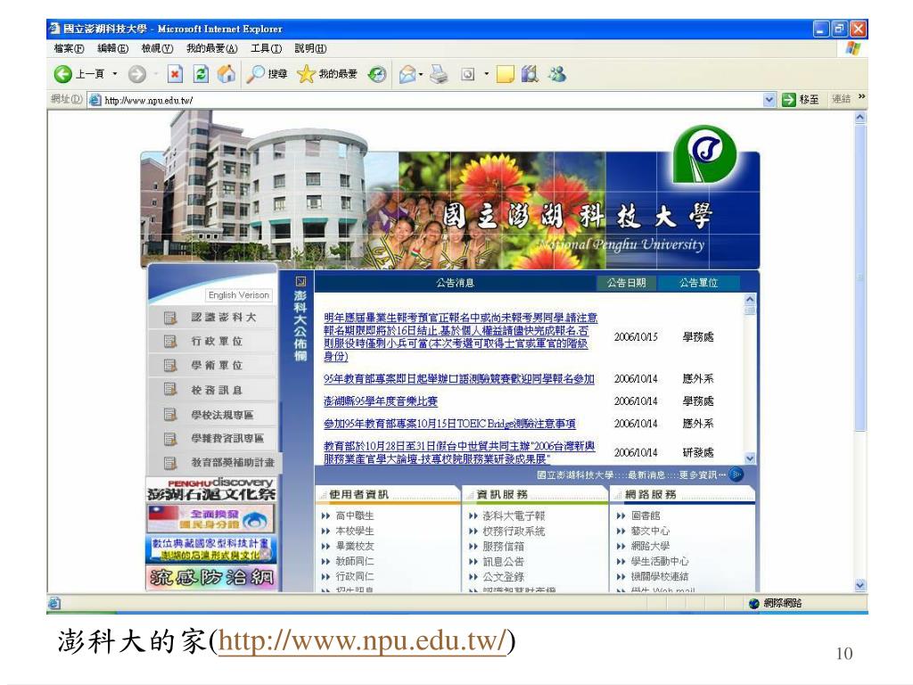Screen dimensions: 913x685
Task: Click the page scrollbar down arrow
Action: [860, 585]
